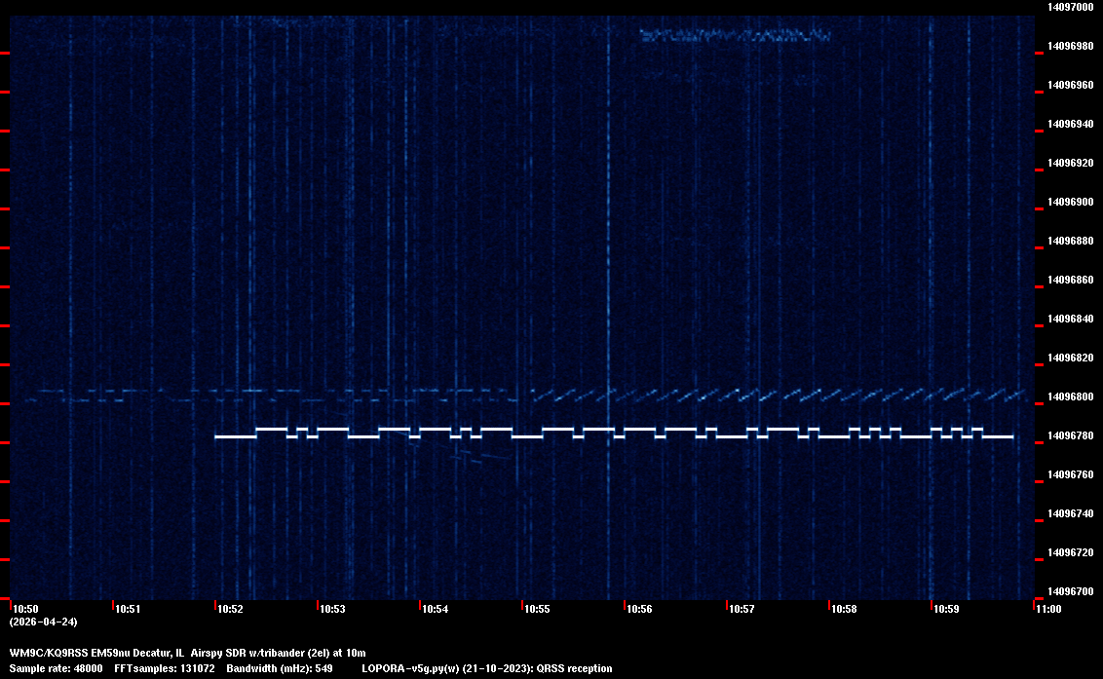The image size is (1103, 679).
Task: Select the 14096900 frequency scale label
Action: [x=1069, y=202]
